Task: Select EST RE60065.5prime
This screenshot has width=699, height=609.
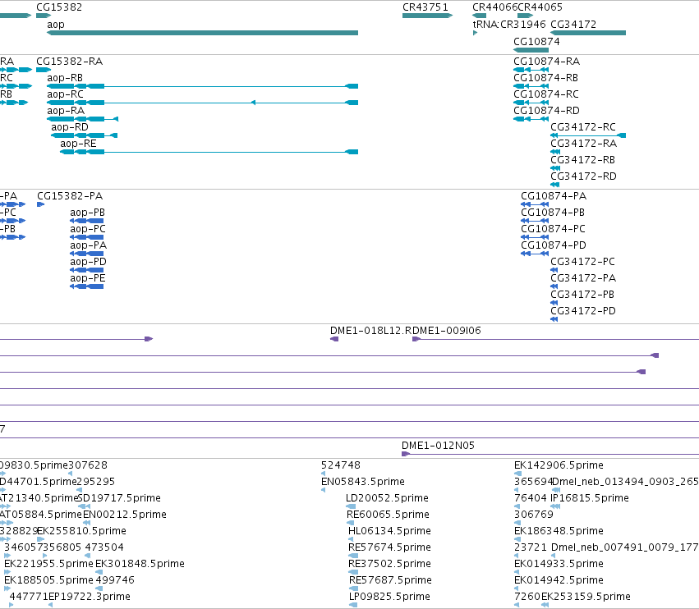Action: 350,523
